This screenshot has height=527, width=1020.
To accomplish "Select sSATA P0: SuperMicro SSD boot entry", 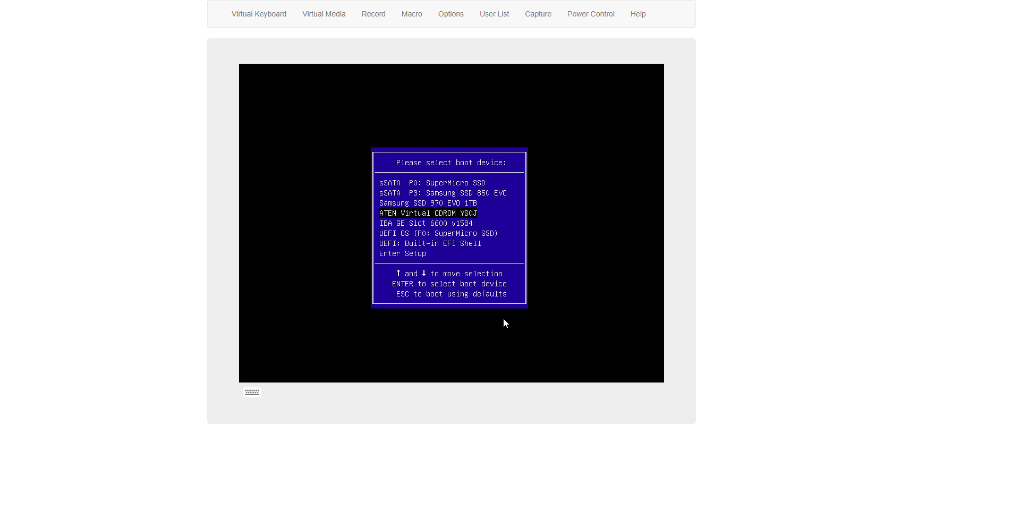I will (x=432, y=183).
